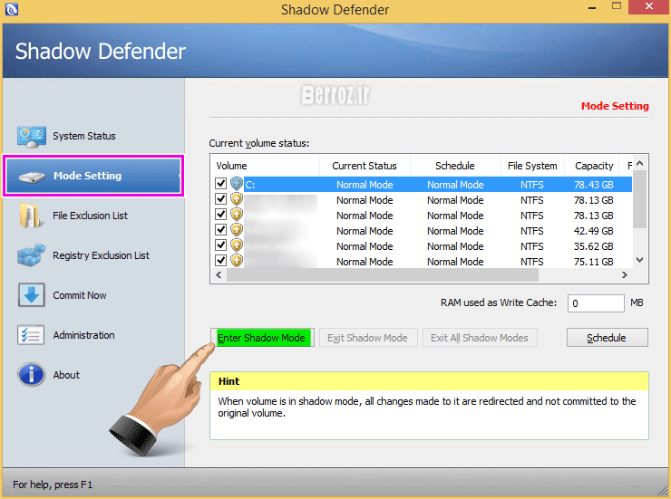Toggle checkbox of the 42.49 GB volume
The image size is (671, 499).
221,230
